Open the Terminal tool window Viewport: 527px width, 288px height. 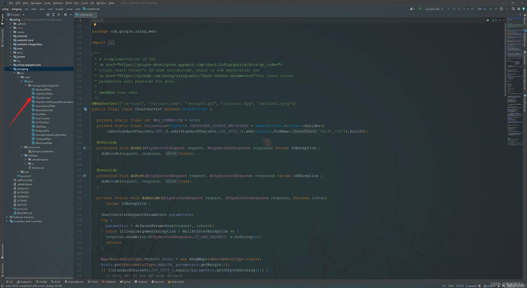[x=141, y=282]
